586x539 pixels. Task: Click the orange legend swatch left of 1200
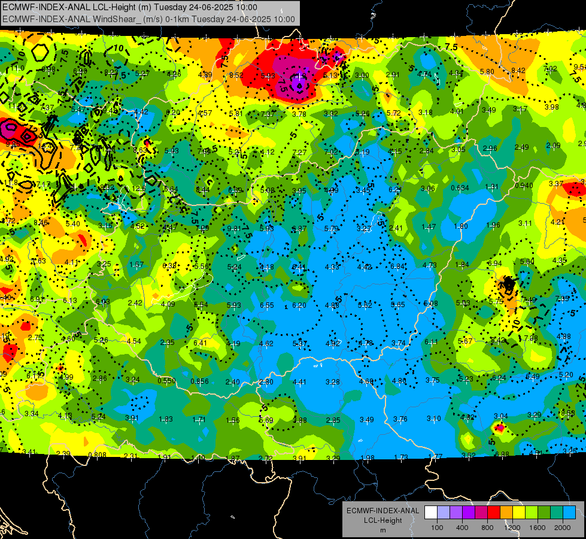click(506, 513)
